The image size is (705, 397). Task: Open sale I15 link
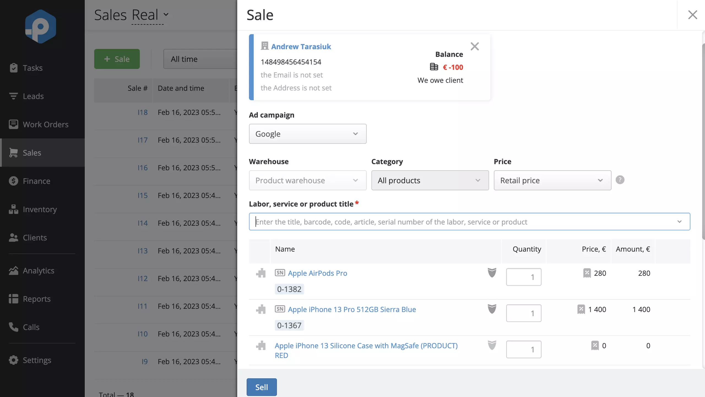coord(143,195)
